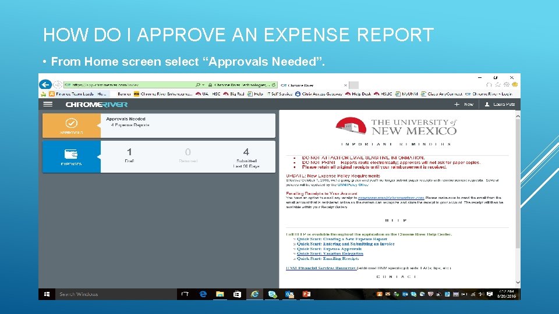Viewport: 559px width, 314px height.
Task: Open the 1 Draft expenses count
Action: click(x=129, y=156)
